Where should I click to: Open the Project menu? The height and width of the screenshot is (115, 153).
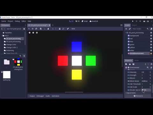tap(10, 21)
